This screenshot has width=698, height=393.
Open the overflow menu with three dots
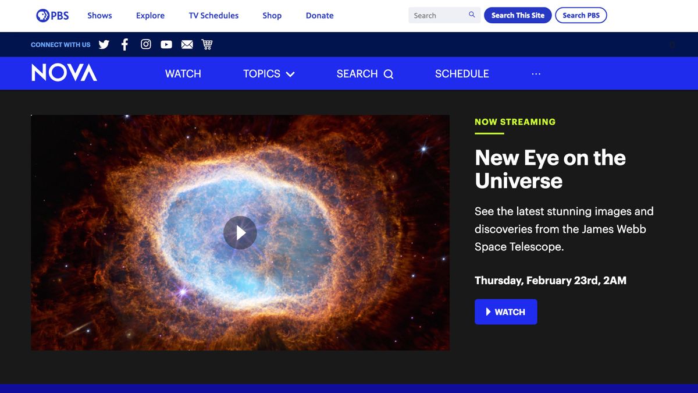point(535,73)
